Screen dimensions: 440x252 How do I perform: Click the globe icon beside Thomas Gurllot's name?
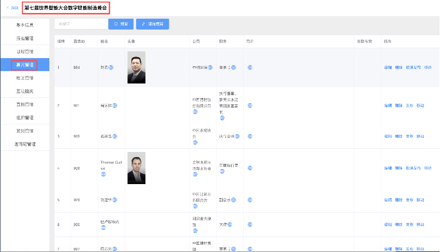point(103,174)
